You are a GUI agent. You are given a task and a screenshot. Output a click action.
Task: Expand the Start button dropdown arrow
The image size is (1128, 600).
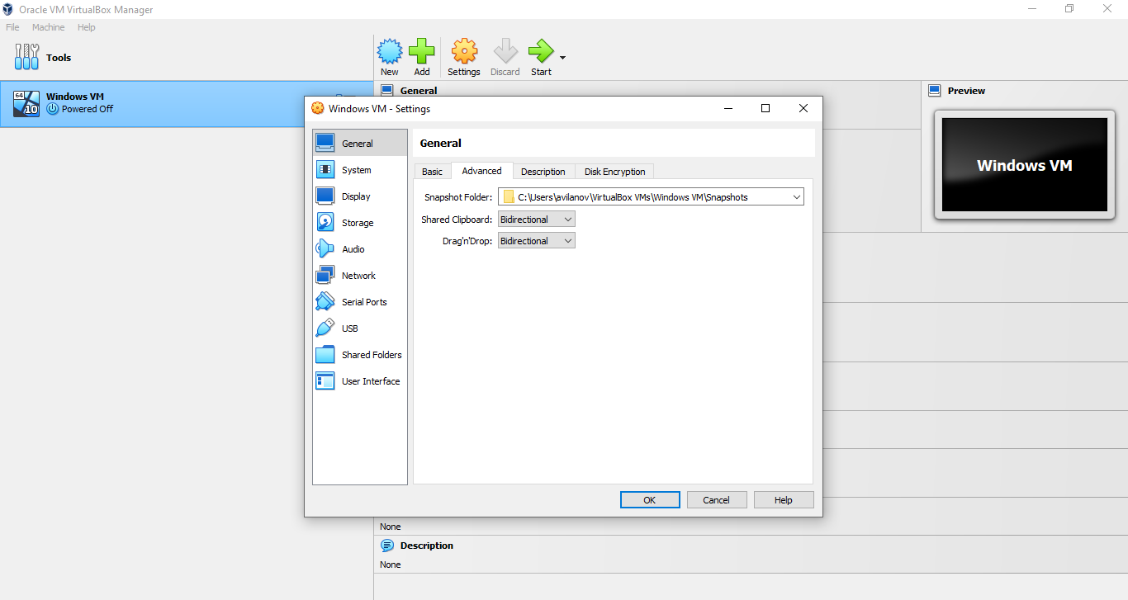[562, 58]
